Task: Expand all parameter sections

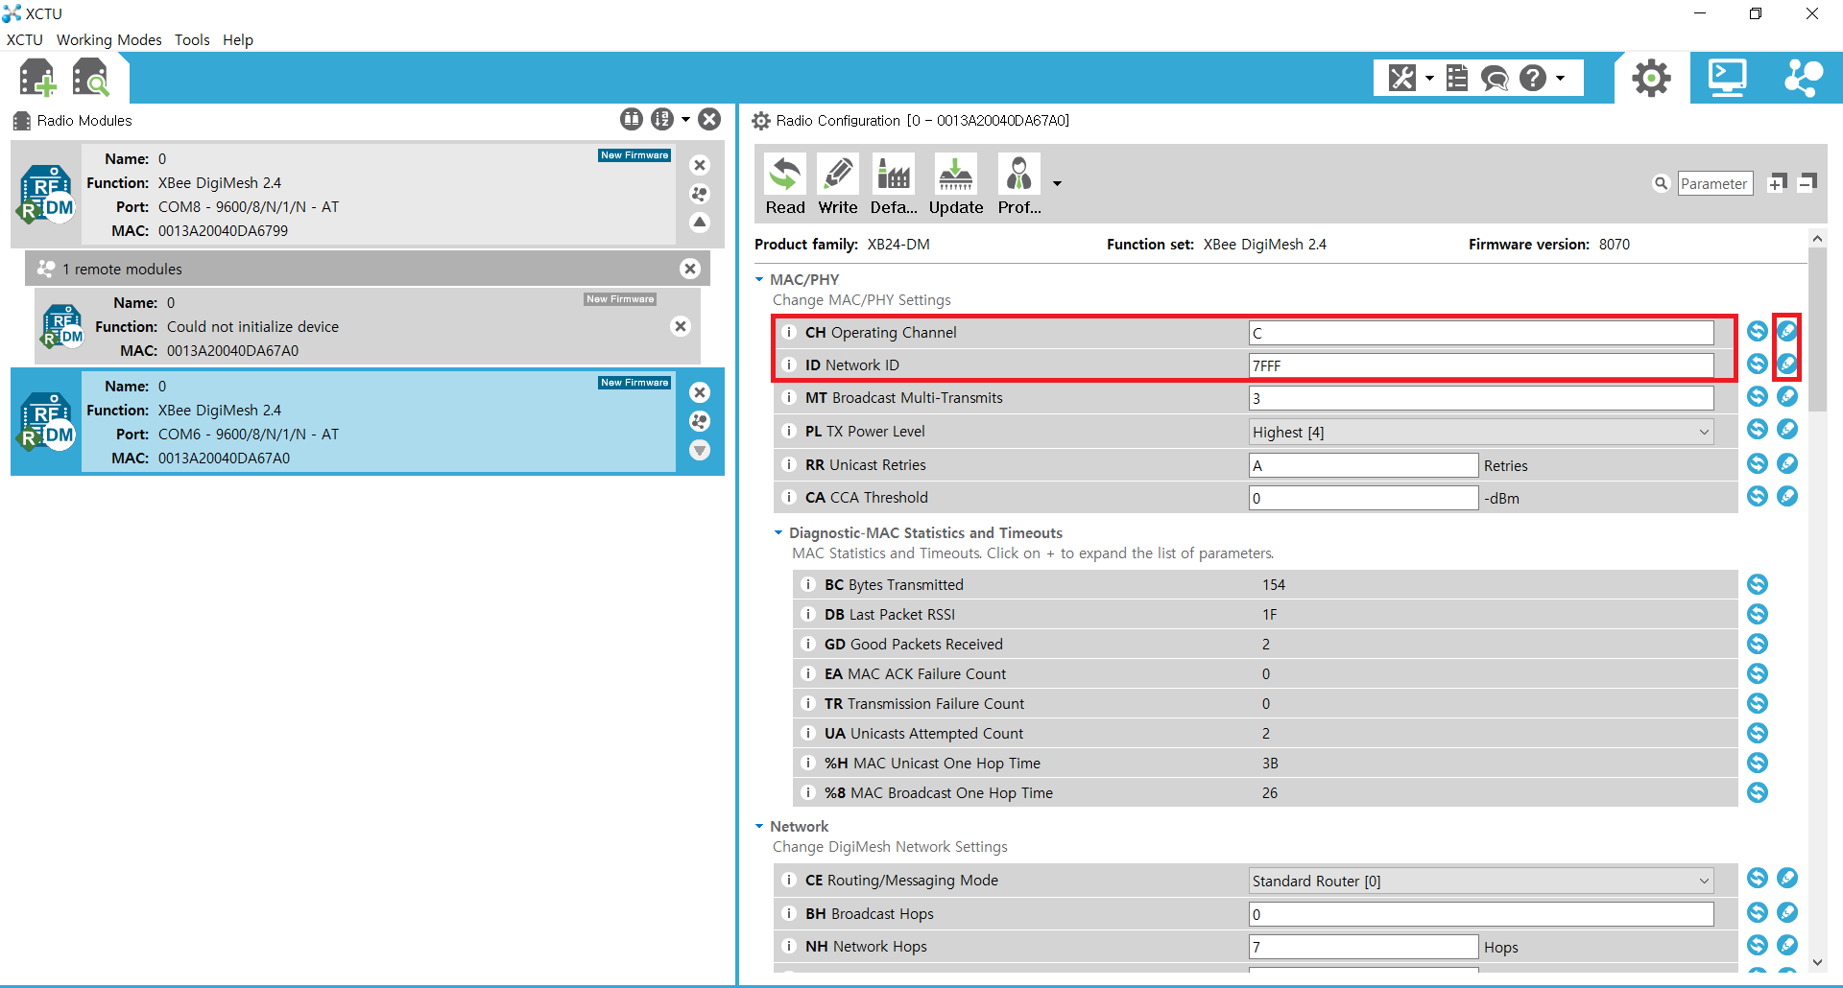Action: (x=1777, y=183)
